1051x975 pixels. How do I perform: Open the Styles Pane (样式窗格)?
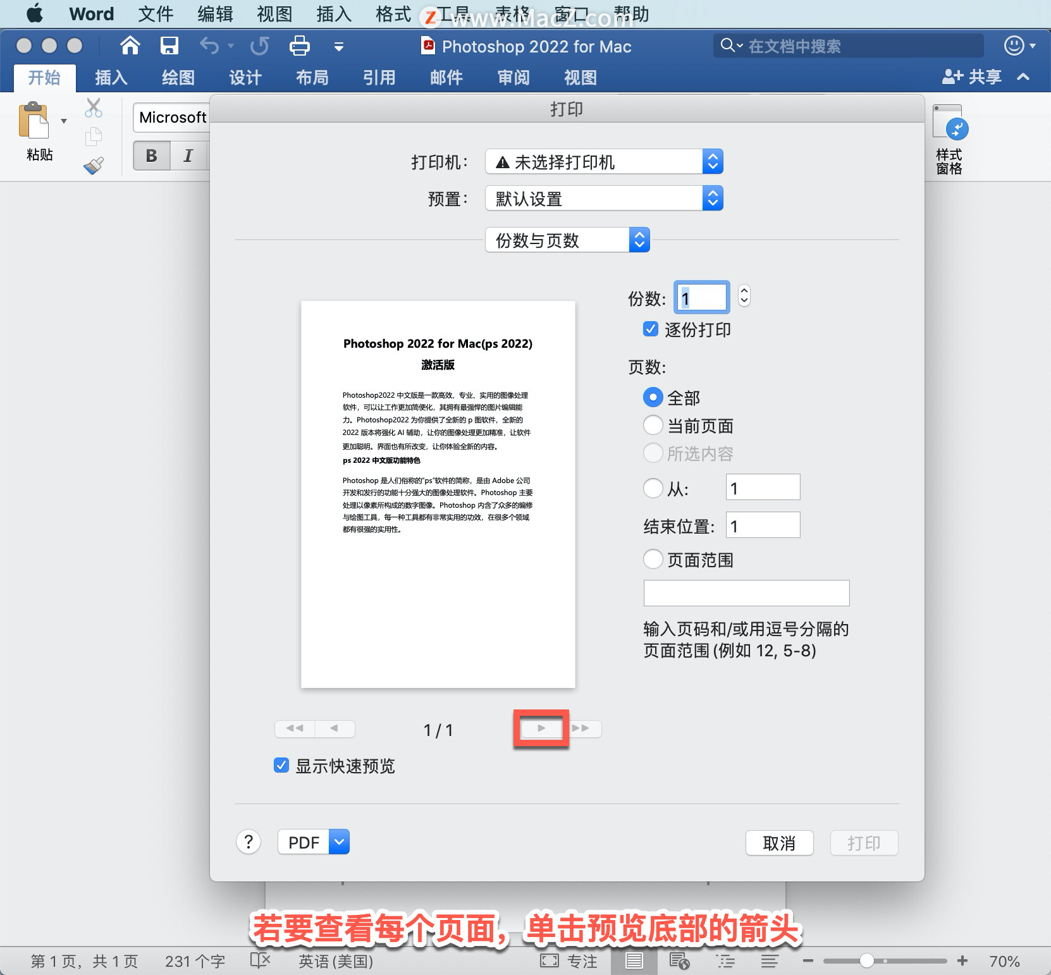coord(949,140)
